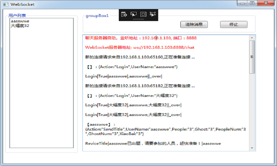Click the log scrollbar down arrow
Viewport: 277px width, 166px height.
coord(252,148)
